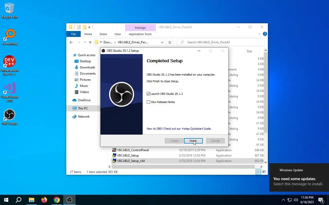
Task: Launch Embarcadero Dev-C++ desktop shortcut
Action: click(x=10, y=65)
